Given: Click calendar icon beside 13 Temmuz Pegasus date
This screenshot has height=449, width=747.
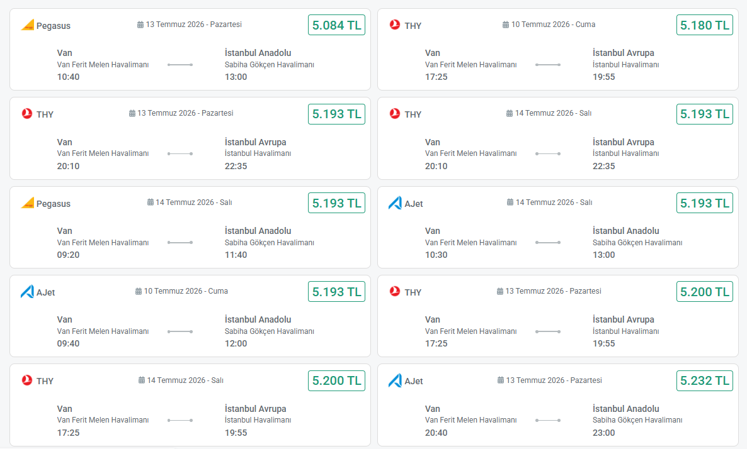Looking at the screenshot, I should pos(140,25).
